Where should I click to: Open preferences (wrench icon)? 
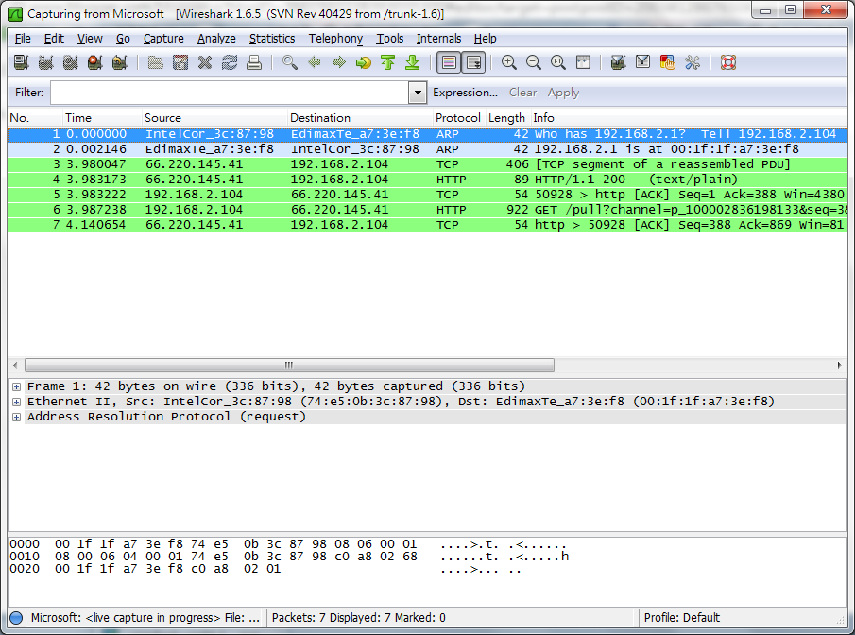pos(692,62)
